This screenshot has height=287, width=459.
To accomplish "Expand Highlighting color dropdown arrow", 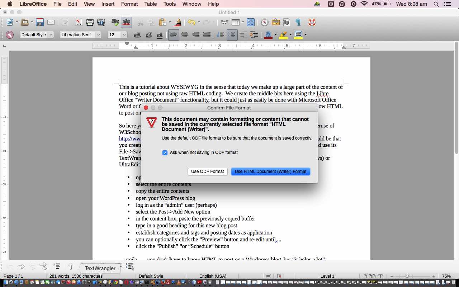I will [290, 35].
